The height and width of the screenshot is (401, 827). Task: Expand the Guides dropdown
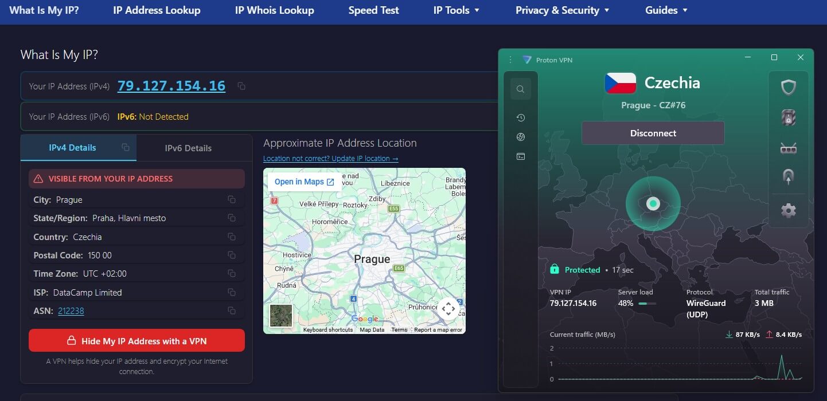pos(666,10)
